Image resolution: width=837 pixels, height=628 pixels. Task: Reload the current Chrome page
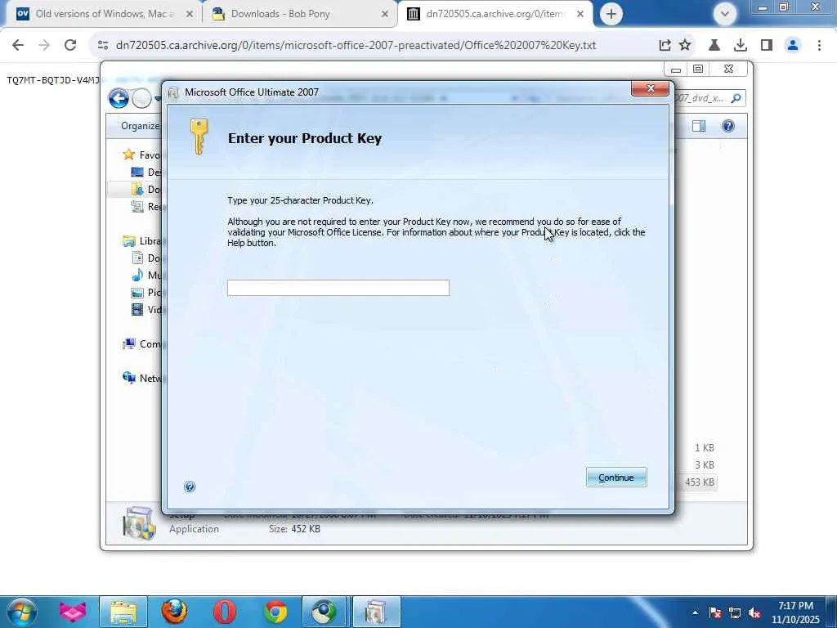point(70,46)
